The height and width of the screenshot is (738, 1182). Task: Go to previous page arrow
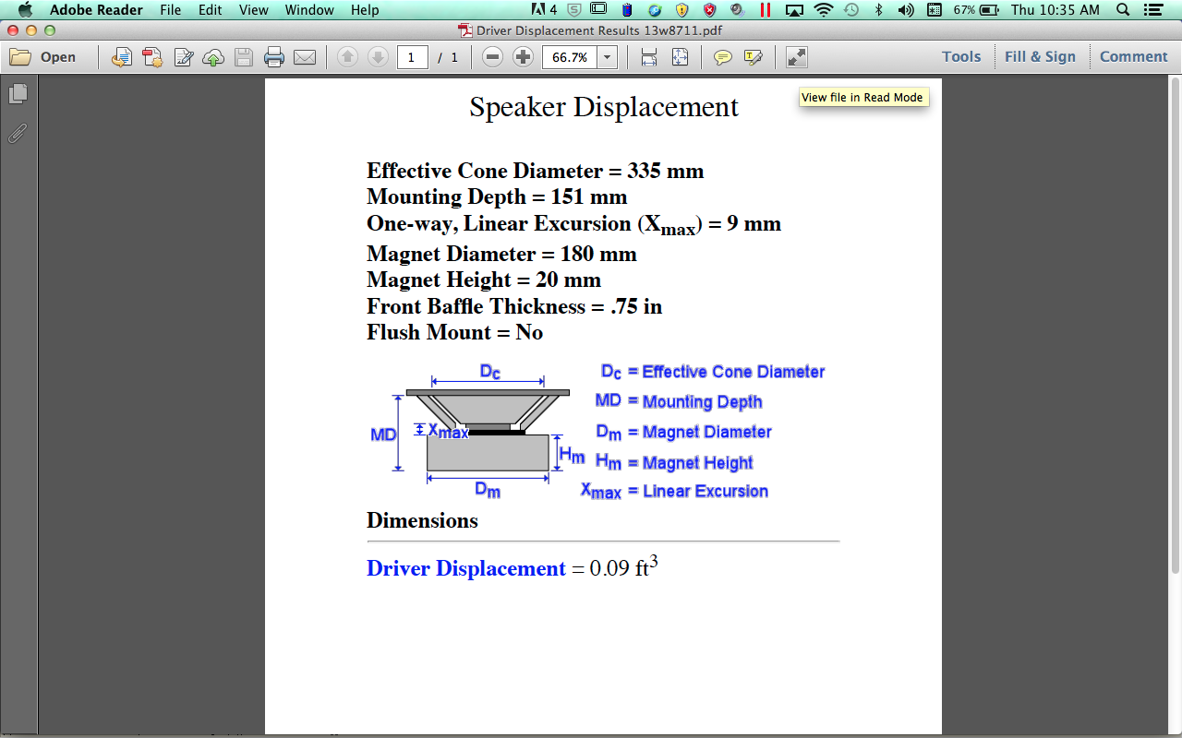(347, 57)
